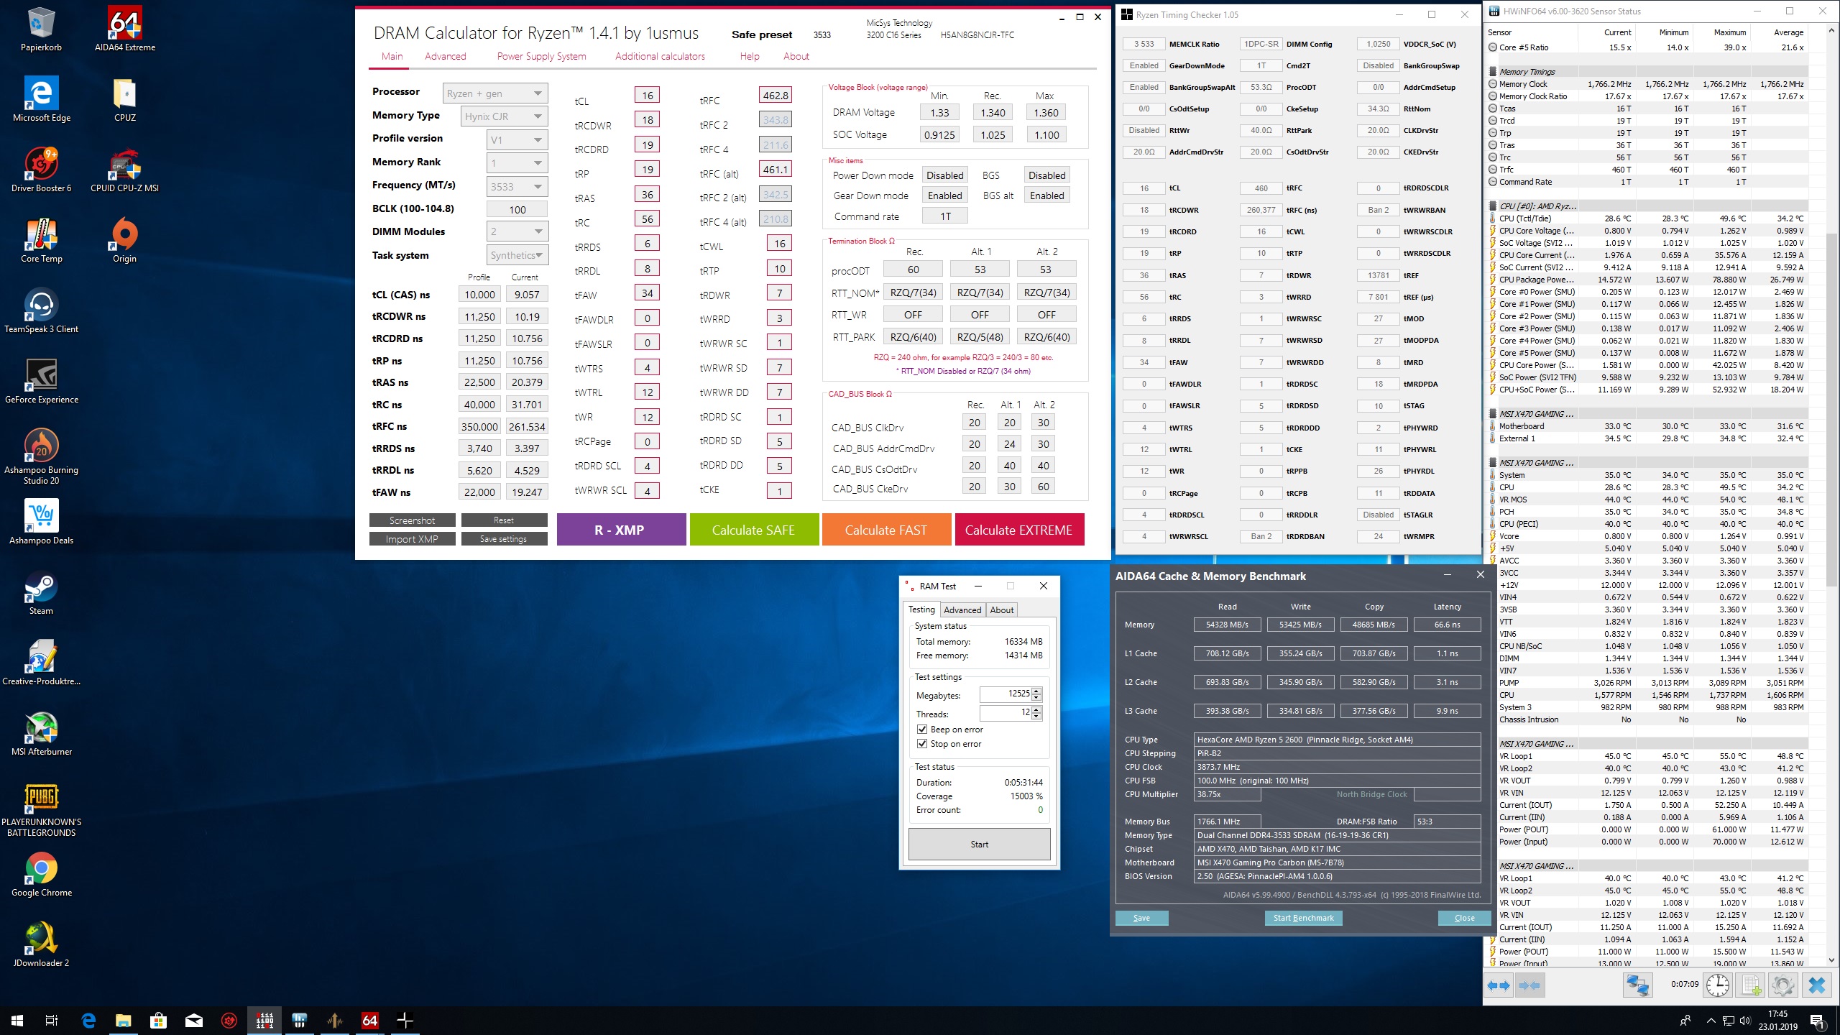
Task: Uncheck Beep on error checkbox
Action: point(922,730)
